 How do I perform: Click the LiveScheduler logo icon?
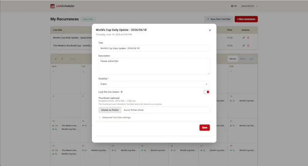click(52, 6)
